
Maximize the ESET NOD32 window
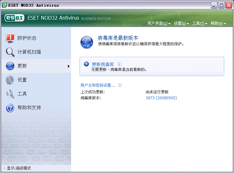coord(222,5)
